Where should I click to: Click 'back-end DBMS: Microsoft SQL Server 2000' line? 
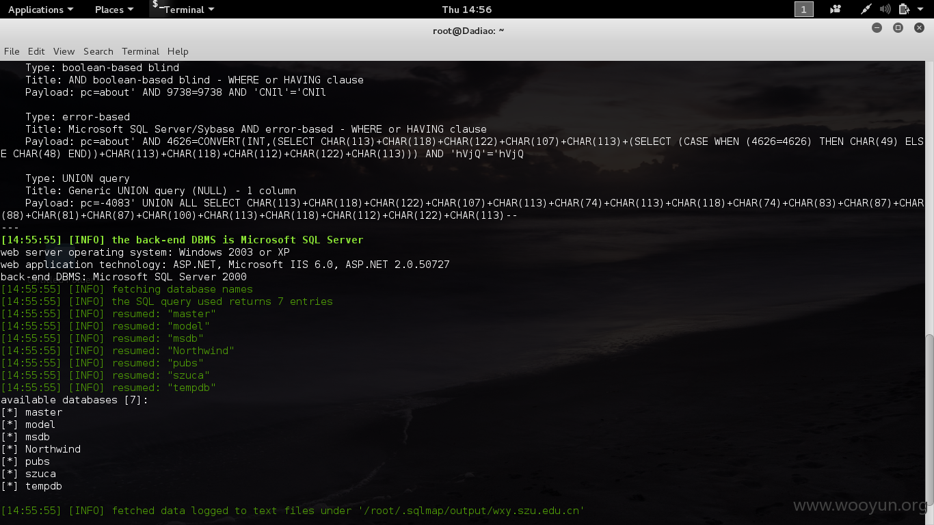[x=124, y=277]
